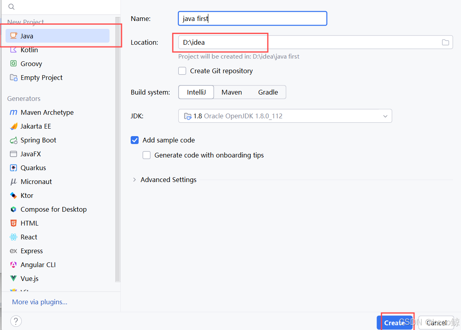Image resolution: width=461 pixels, height=330 pixels.
Task: Click the Maven Archetype m icon
Action: click(13, 112)
